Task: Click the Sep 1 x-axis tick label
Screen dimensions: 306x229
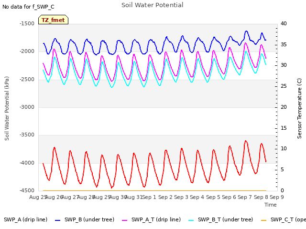Action: pos(149,197)
